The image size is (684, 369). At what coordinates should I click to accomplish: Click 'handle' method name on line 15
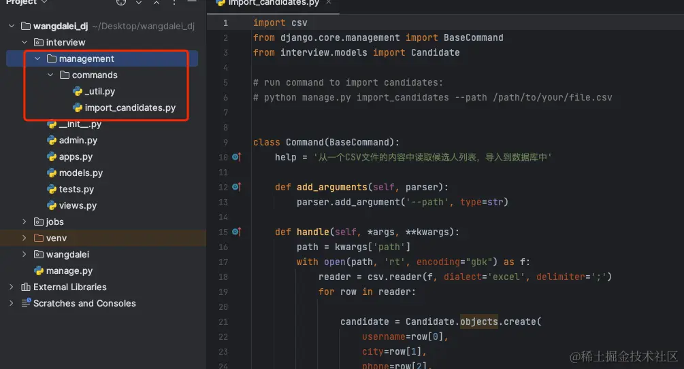coord(313,232)
